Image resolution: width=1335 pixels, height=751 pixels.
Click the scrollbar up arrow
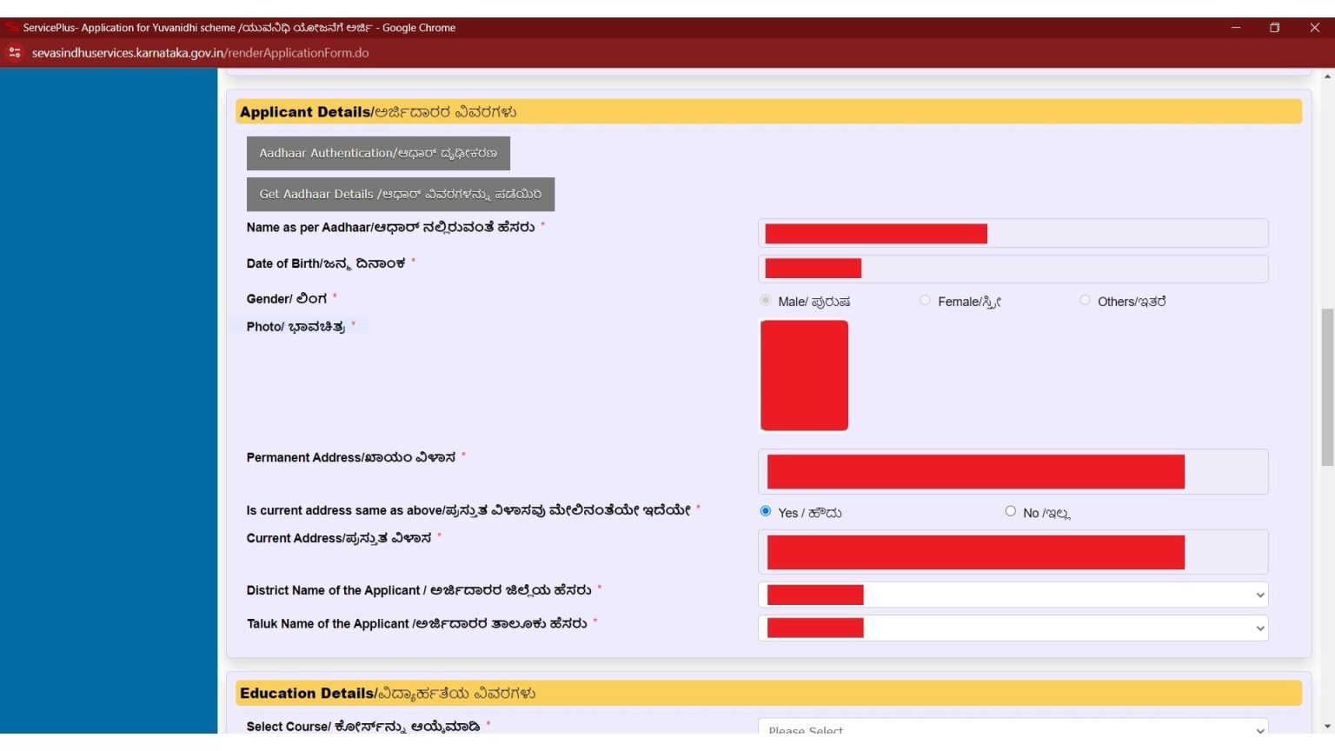click(1327, 76)
